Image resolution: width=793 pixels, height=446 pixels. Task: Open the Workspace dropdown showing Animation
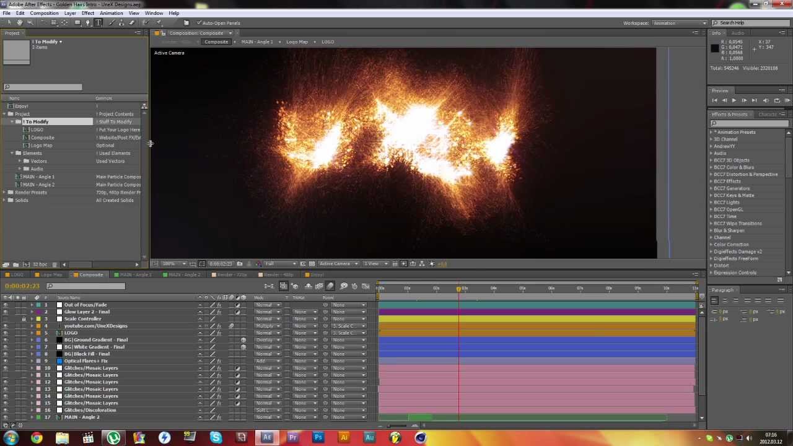coord(680,23)
